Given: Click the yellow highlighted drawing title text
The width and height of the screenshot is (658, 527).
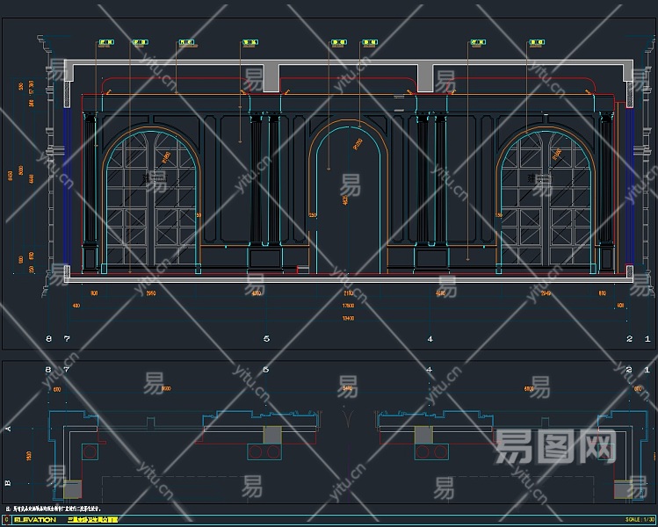Looking at the screenshot, I should pyautogui.click(x=92, y=520).
